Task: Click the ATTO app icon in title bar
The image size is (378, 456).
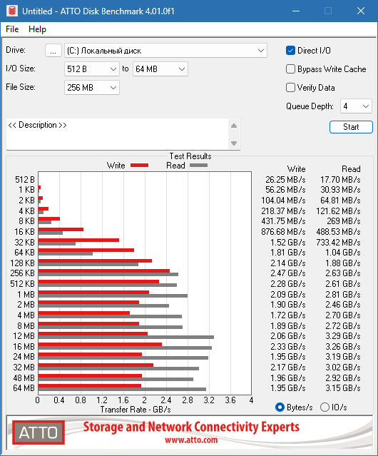Action: [12, 11]
